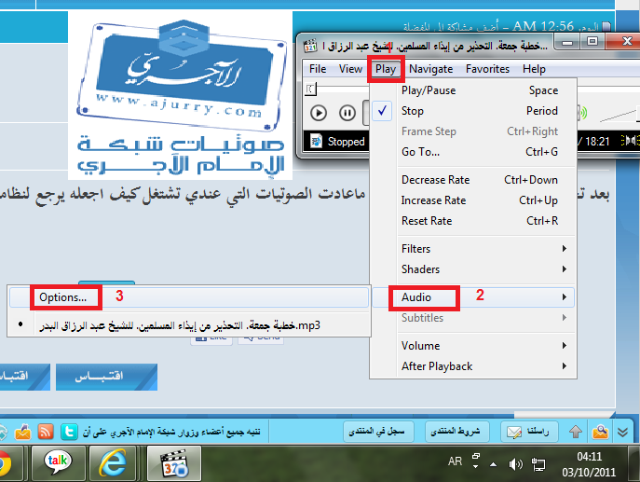Screen dimensions: 640x482
Task: Launch Internet Explorer from the taskbar
Action: (116, 461)
